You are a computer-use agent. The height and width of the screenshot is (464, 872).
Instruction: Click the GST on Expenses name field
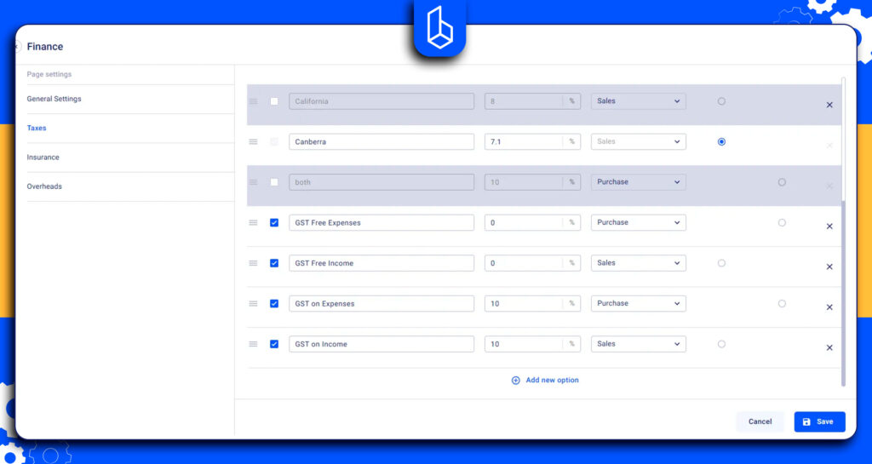tap(381, 304)
